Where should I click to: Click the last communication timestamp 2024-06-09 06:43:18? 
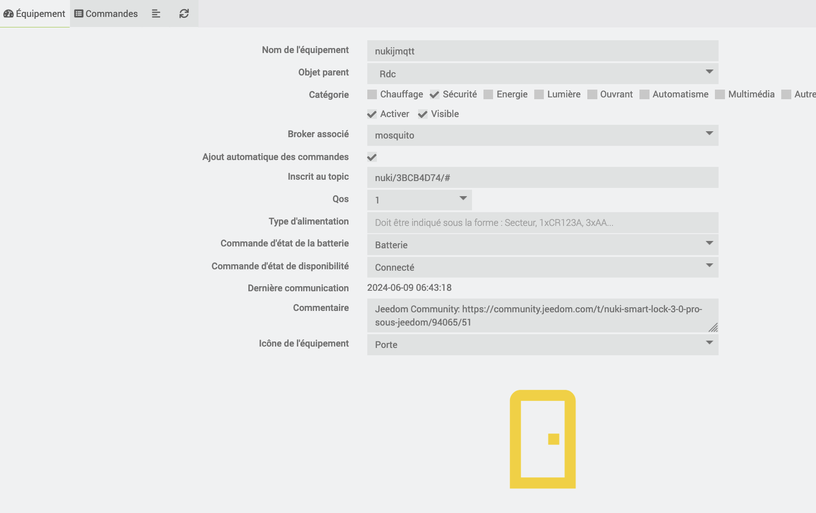coord(409,288)
